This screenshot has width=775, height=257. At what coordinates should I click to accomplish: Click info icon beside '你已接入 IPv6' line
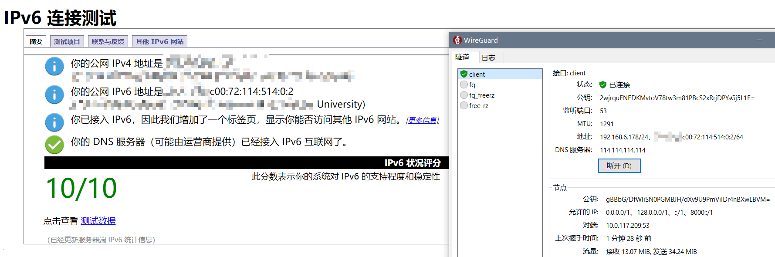(x=54, y=122)
